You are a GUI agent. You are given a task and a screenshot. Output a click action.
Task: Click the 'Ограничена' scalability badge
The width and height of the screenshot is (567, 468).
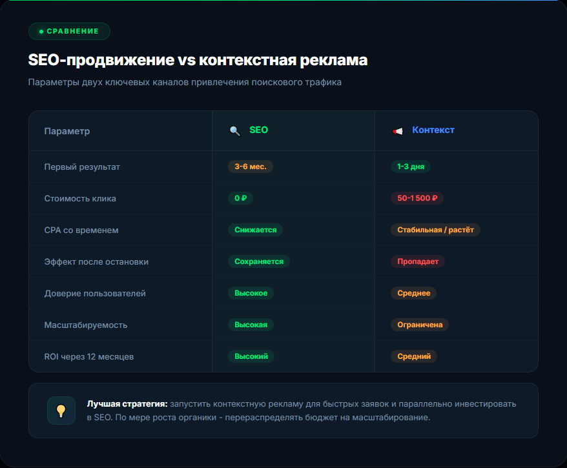420,325
